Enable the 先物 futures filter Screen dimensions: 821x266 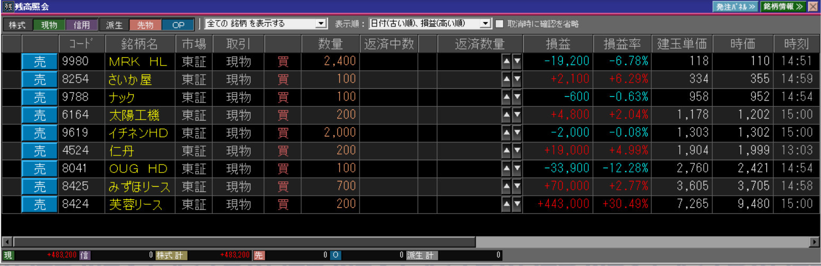click(x=145, y=24)
